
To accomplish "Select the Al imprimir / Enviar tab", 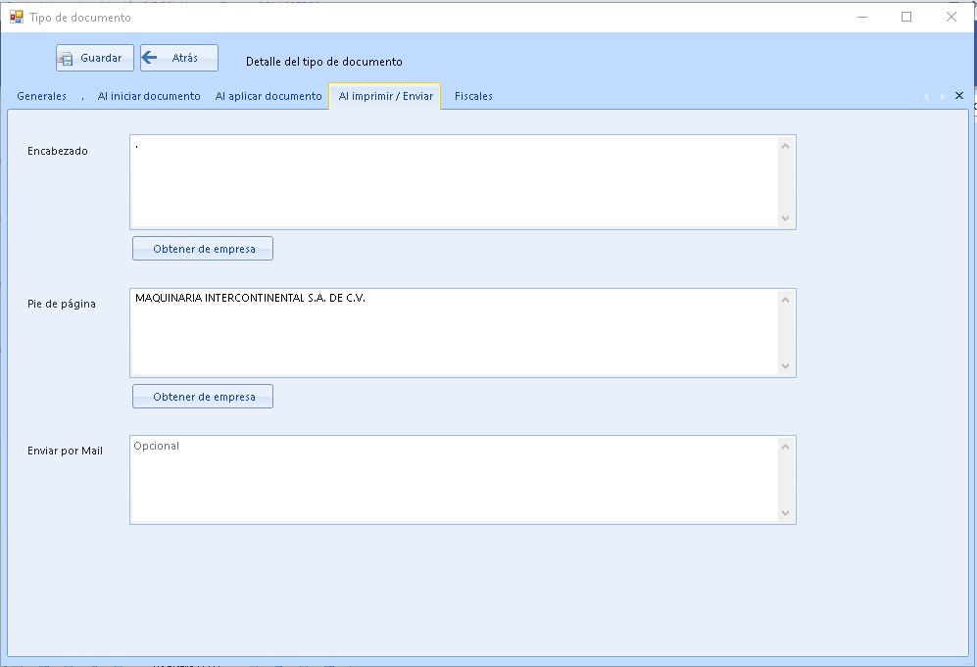I will [385, 96].
